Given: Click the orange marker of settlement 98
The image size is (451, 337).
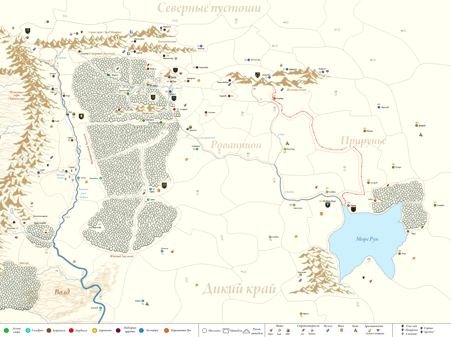Looking at the screenshot, I should (408, 231).
